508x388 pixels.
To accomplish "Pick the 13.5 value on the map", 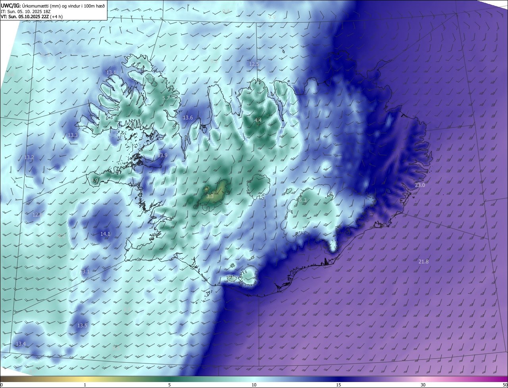I will (82, 326).
